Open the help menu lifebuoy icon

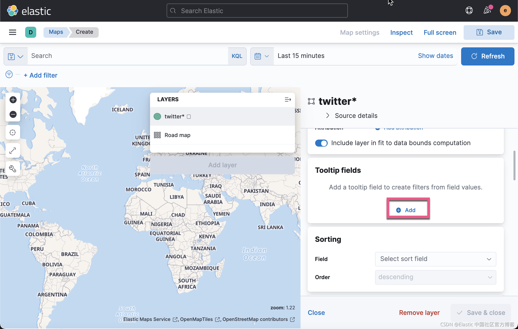pyautogui.click(x=469, y=11)
